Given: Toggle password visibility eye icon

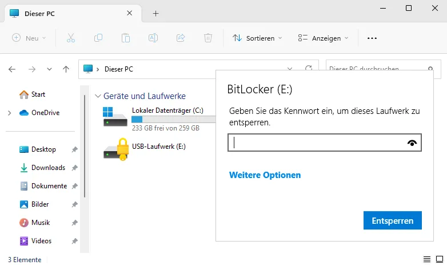Looking at the screenshot, I should [412, 143].
